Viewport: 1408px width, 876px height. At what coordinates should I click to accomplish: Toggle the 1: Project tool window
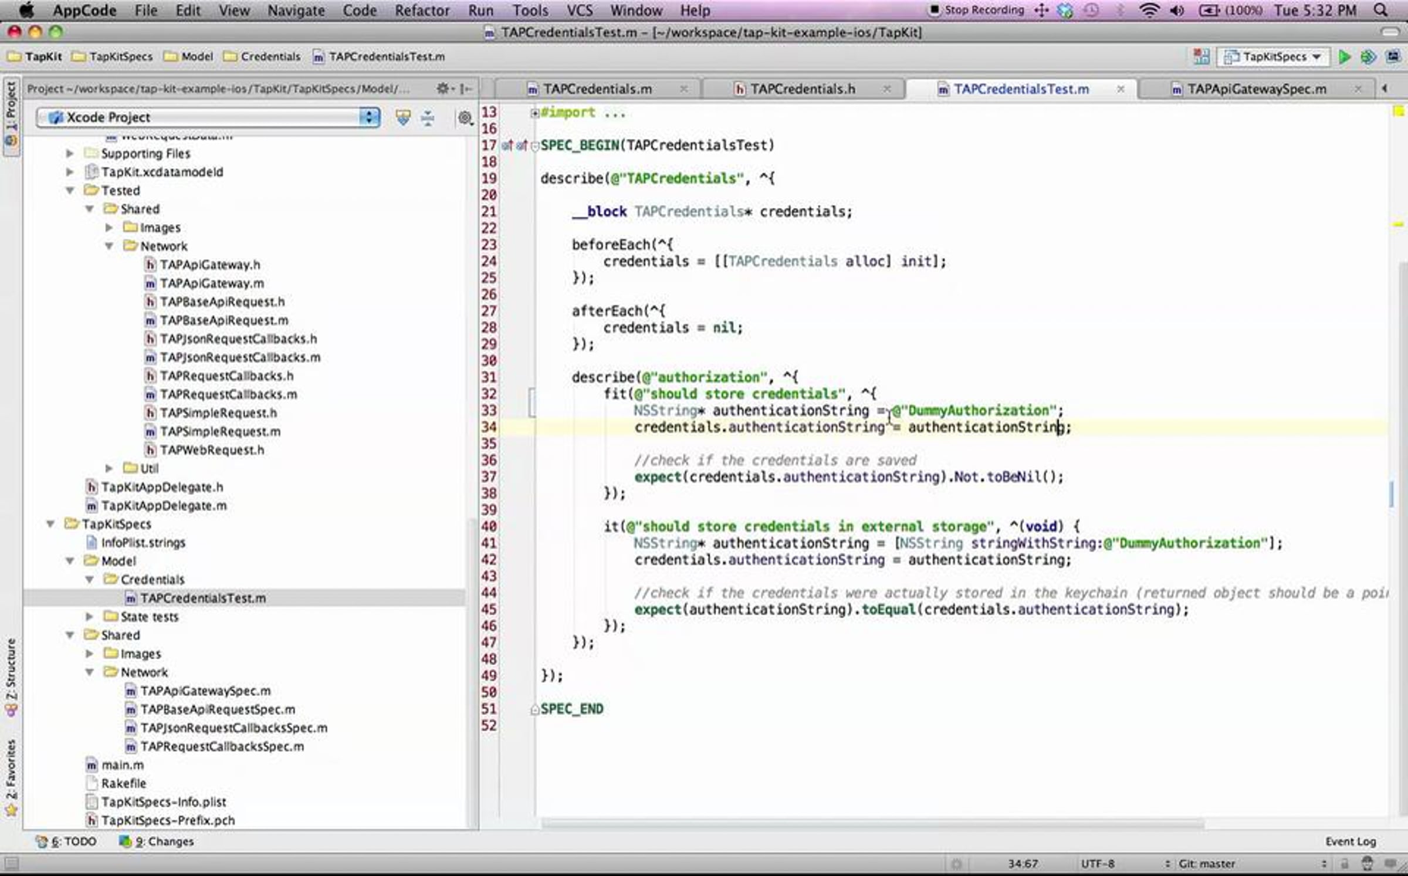coord(11,115)
